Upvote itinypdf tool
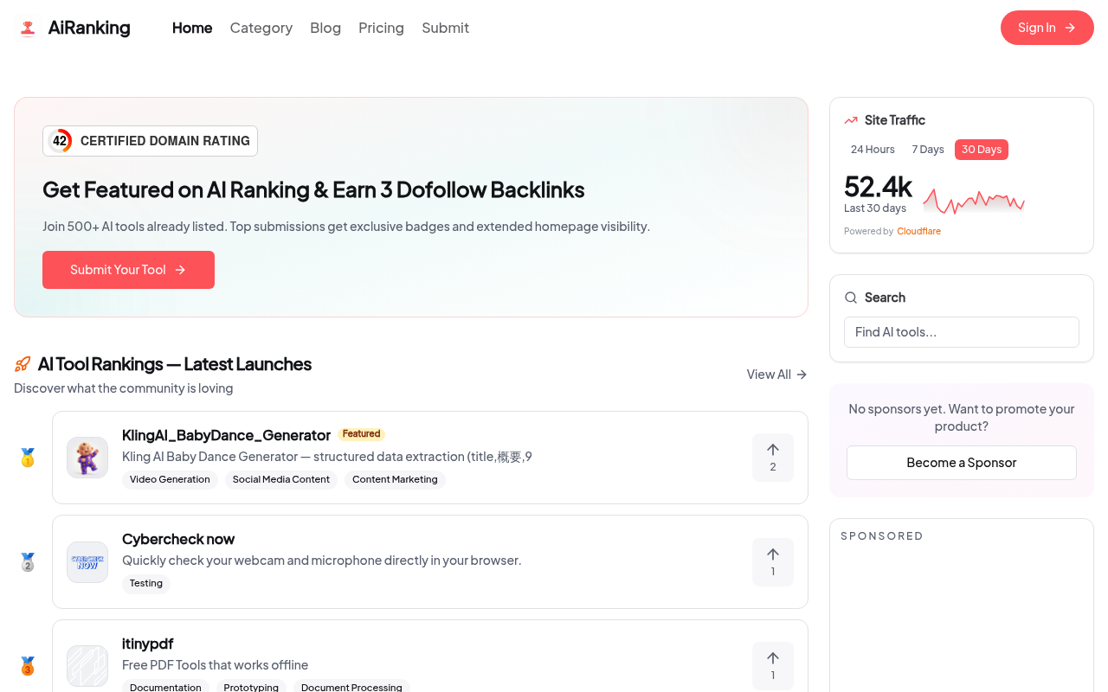1108x692 pixels. pyautogui.click(x=773, y=666)
